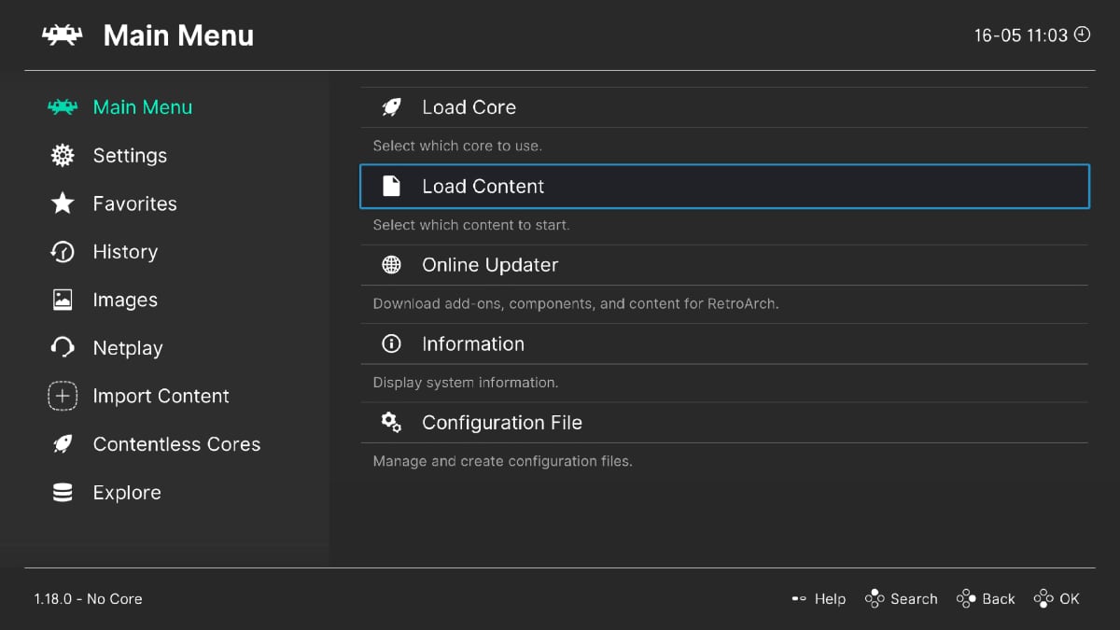The width and height of the screenshot is (1120, 630).
Task: Click the Online Updater globe icon
Action: [392, 265]
